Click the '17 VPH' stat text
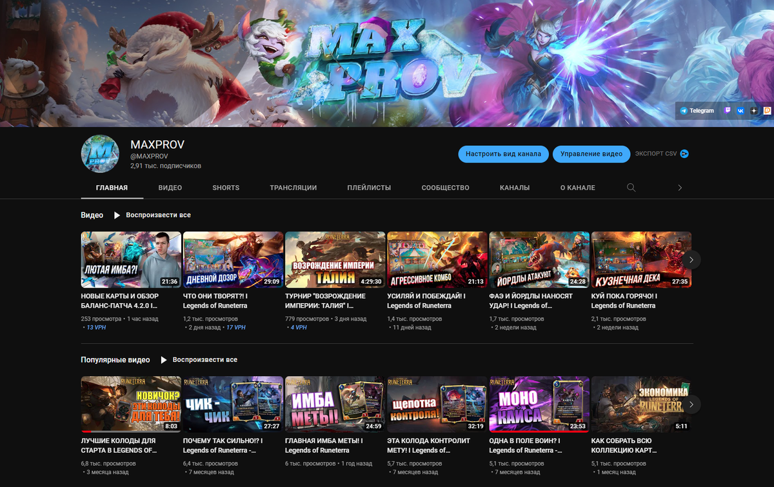 click(x=236, y=328)
